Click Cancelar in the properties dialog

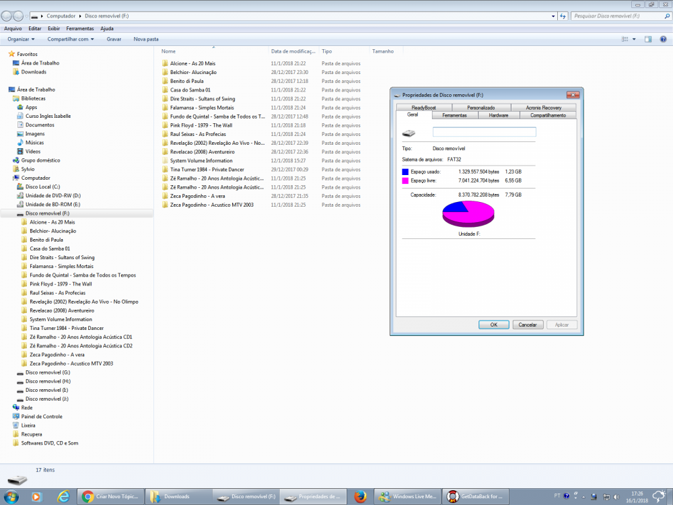528,325
